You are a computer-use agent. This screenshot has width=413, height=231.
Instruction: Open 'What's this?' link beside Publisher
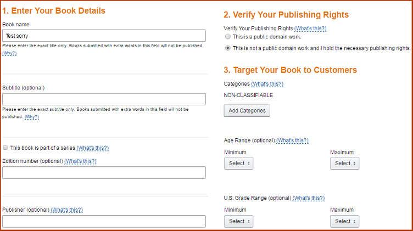66,210
